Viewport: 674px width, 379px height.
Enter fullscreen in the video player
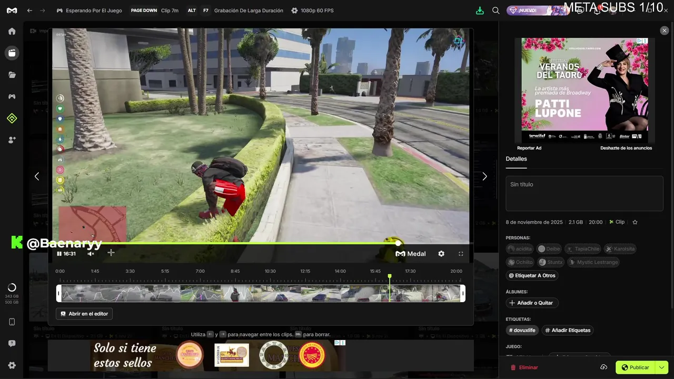pyautogui.click(x=461, y=254)
